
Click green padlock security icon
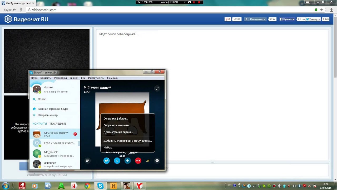click(x=316, y=10)
